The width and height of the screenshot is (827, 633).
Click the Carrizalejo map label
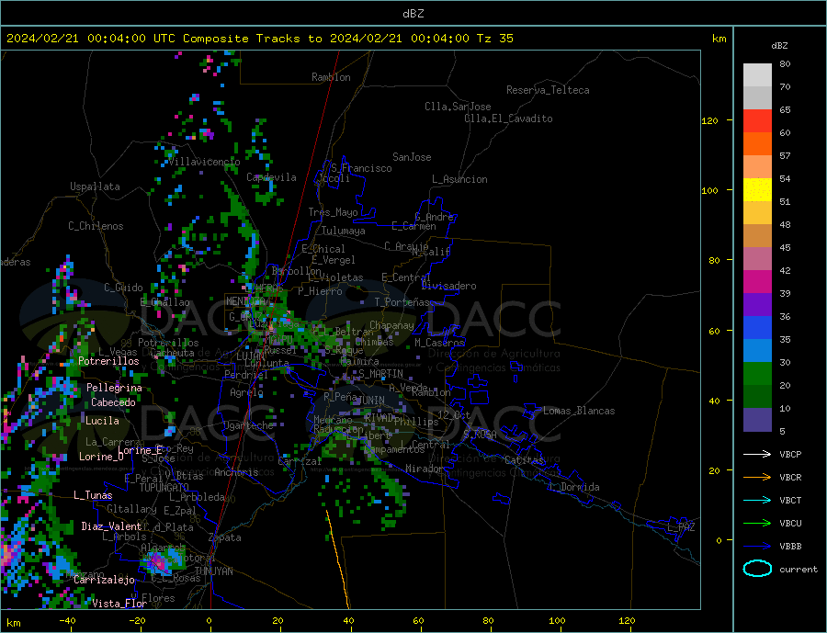[x=104, y=581]
